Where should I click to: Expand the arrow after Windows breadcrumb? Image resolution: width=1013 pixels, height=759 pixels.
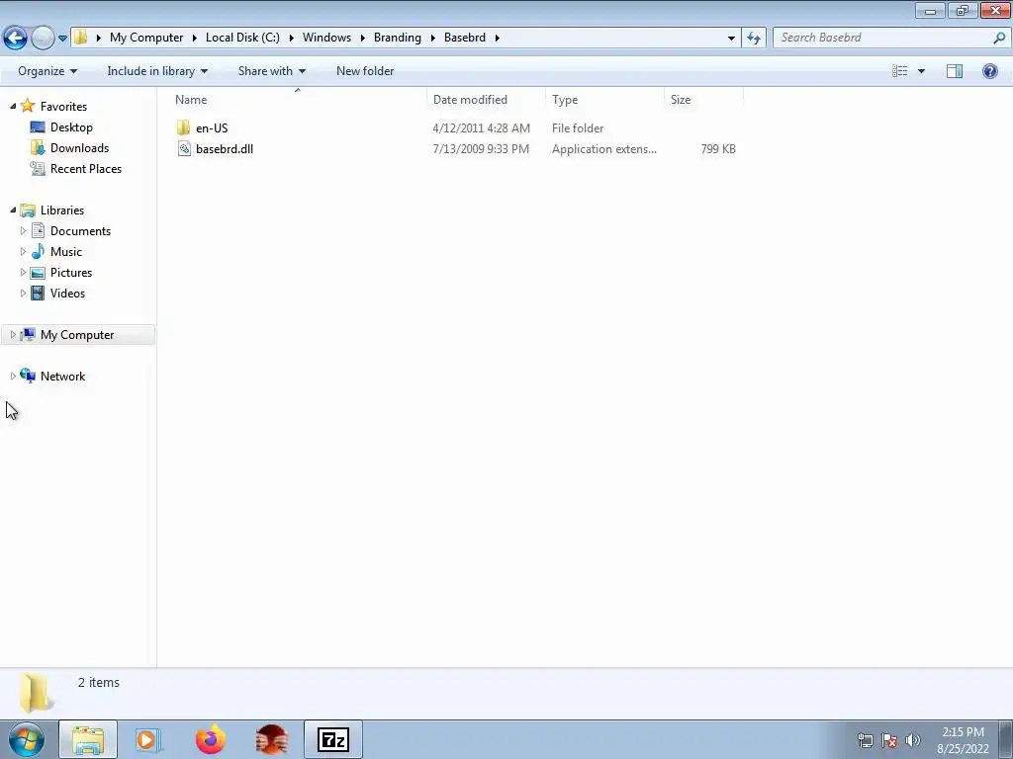tap(362, 38)
